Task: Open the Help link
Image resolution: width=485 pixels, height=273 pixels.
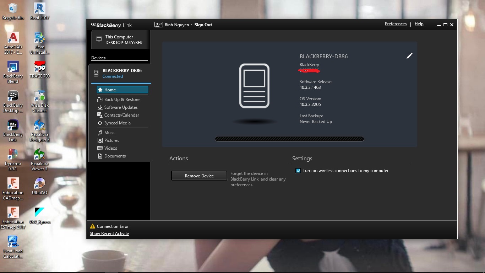Action: (419, 24)
